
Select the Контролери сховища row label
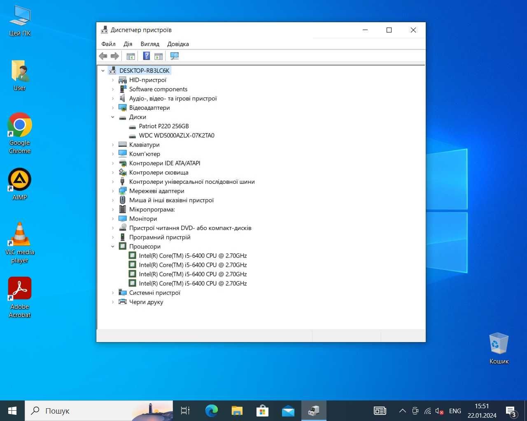(x=159, y=173)
